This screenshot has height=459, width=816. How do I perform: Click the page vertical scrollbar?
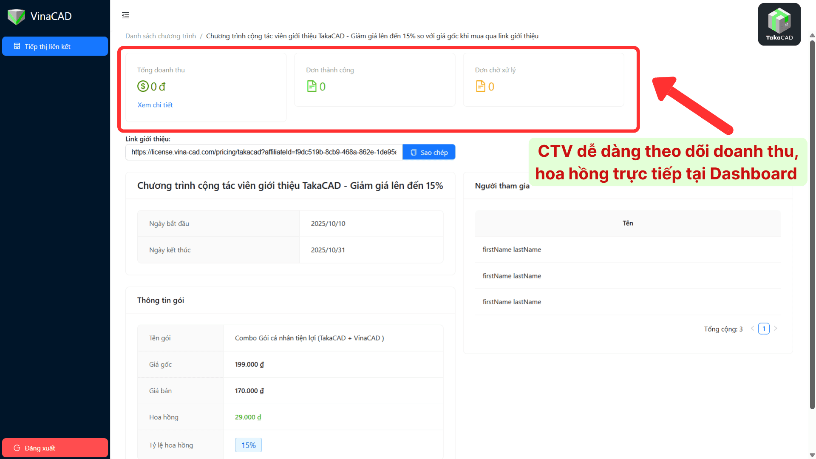point(812,224)
